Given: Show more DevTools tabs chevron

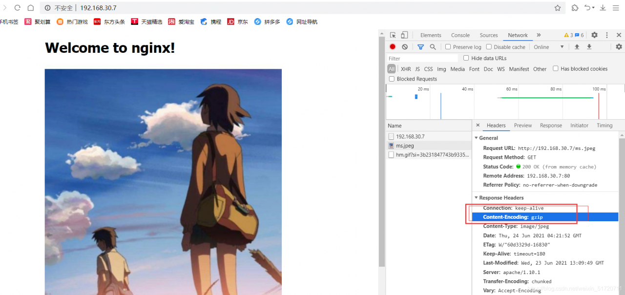Looking at the screenshot, I should point(539,35).
